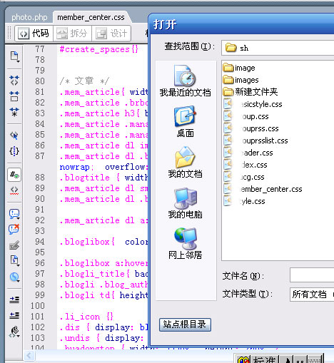The image size is (334, 363).
Task: Click the 站点根目录 button
Action: (x=185, y=324)
